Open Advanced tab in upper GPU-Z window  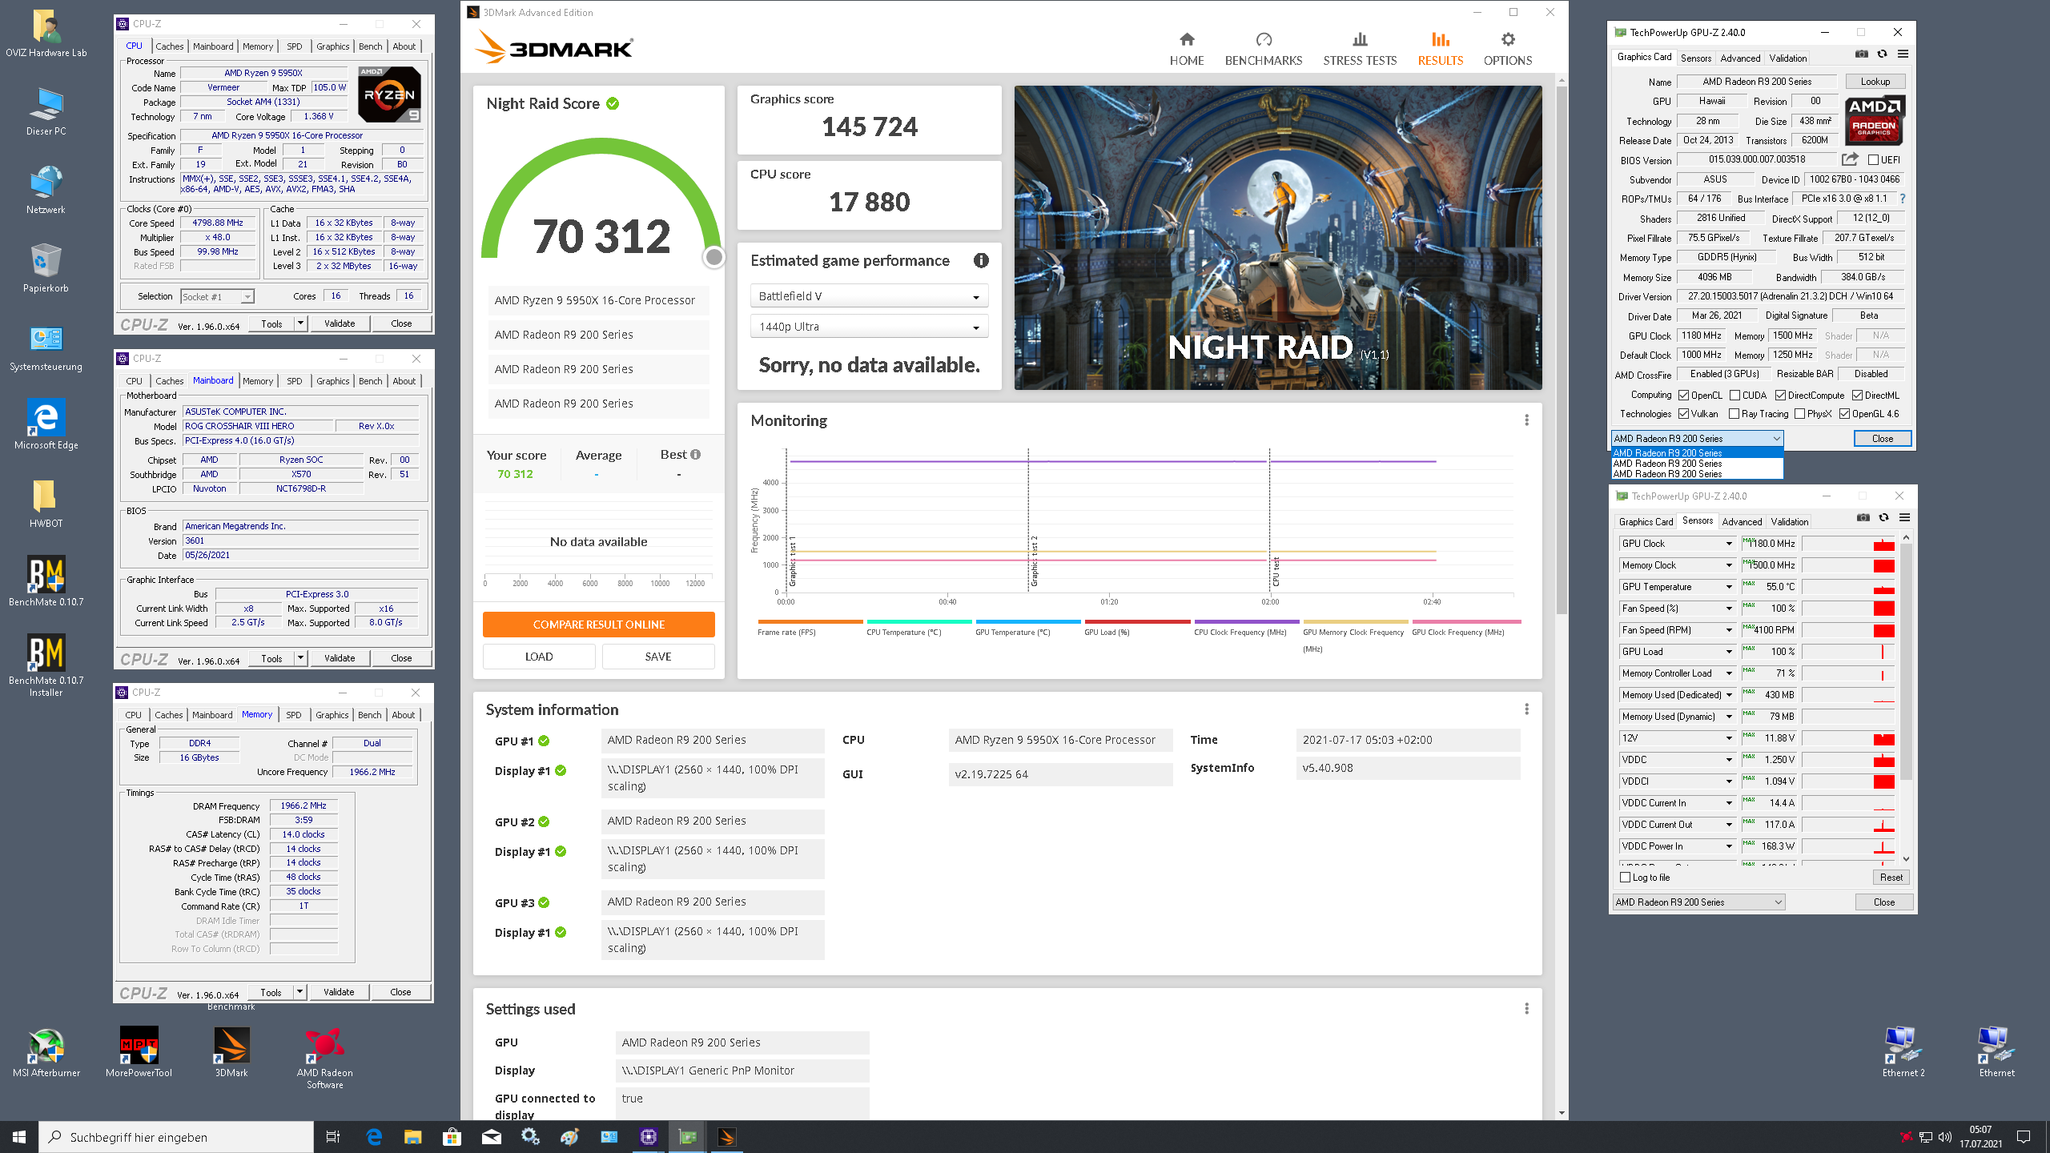click(1740, 58)
